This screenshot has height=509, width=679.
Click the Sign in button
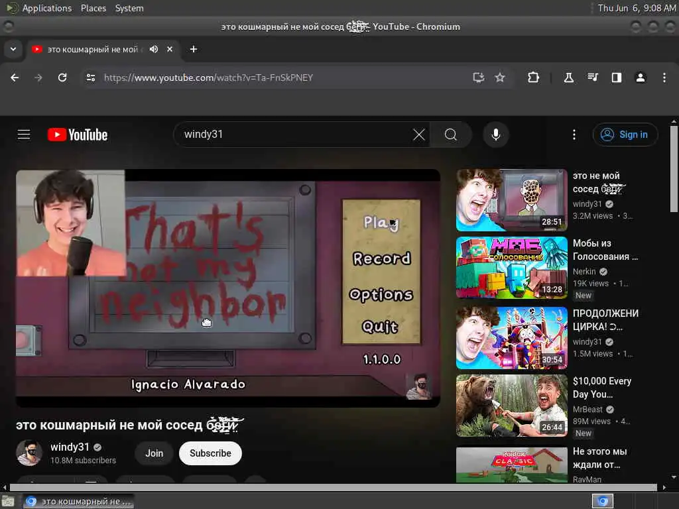point(625,135)
